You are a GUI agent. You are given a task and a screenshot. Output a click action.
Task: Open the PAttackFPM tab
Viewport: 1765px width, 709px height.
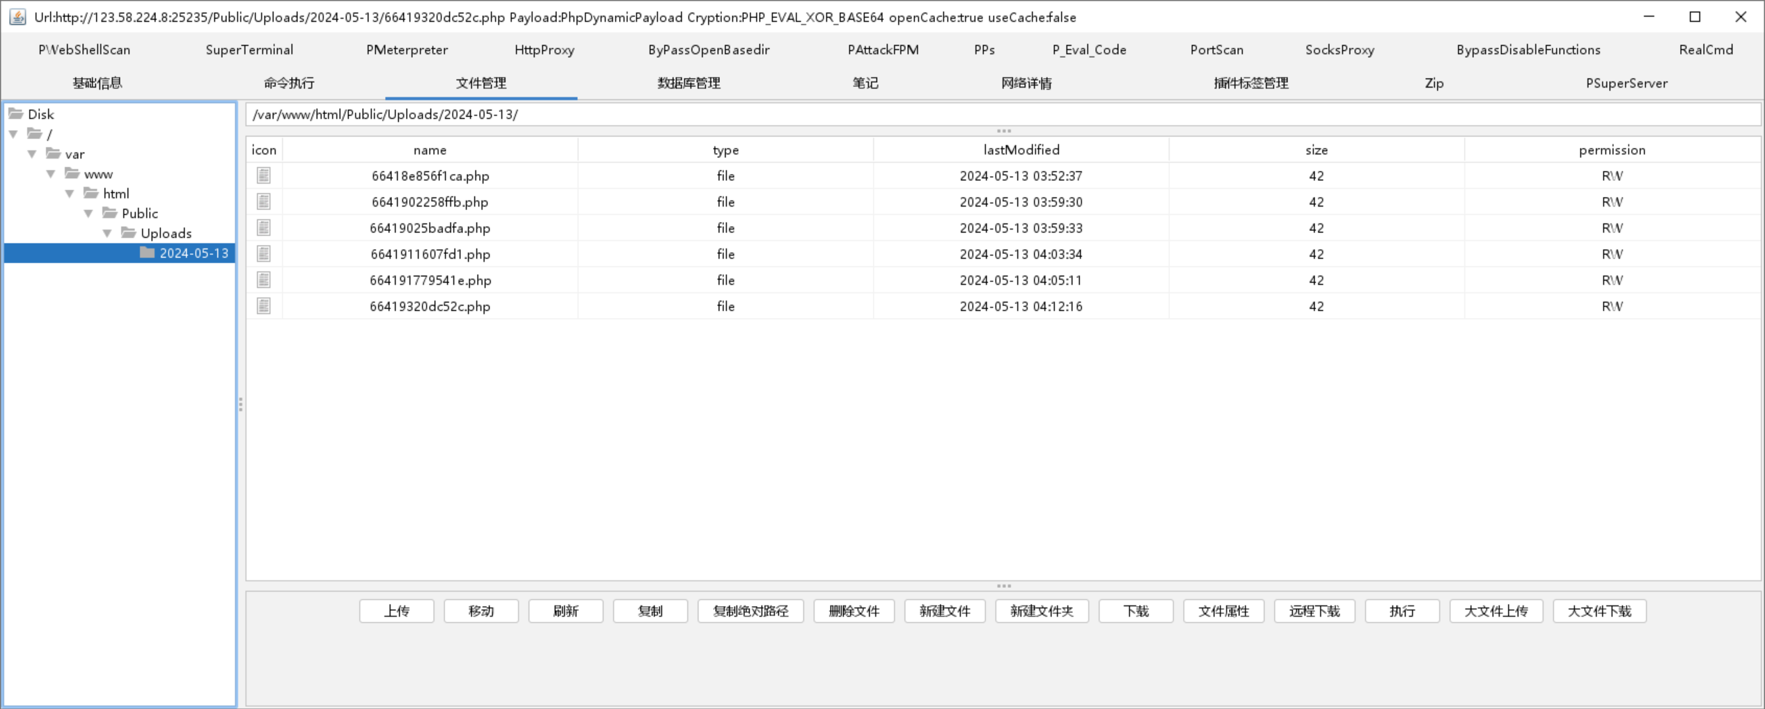pos(883,49)
